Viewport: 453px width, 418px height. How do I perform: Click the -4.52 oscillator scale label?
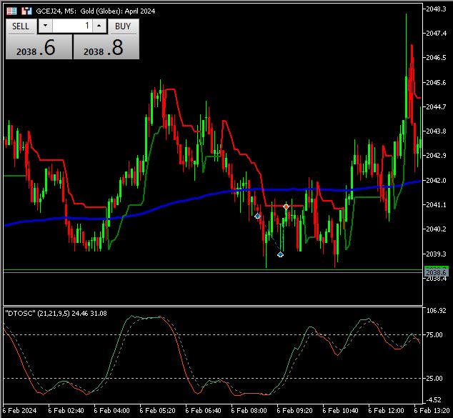434,400
